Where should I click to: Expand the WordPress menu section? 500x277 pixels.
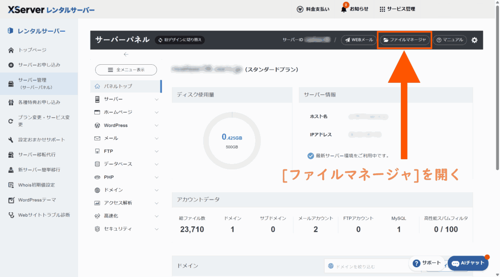156,125
